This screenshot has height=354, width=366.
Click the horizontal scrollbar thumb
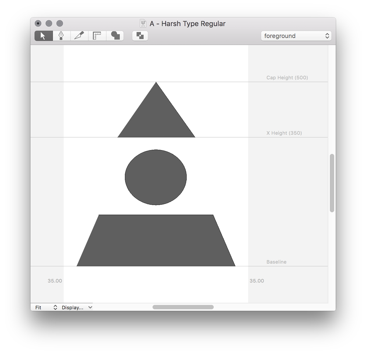(183, 307)
